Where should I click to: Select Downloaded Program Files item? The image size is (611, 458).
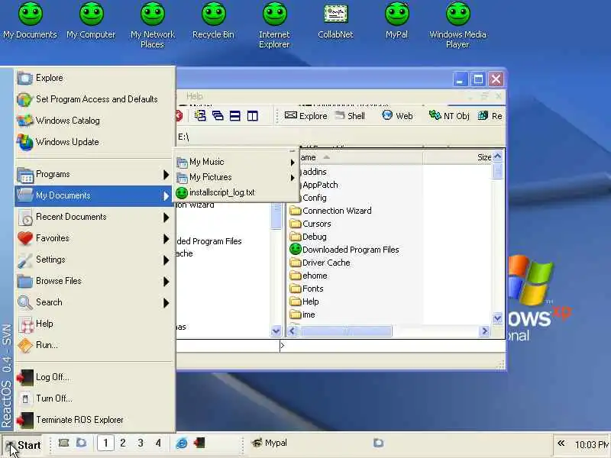(x=344, y=250)
